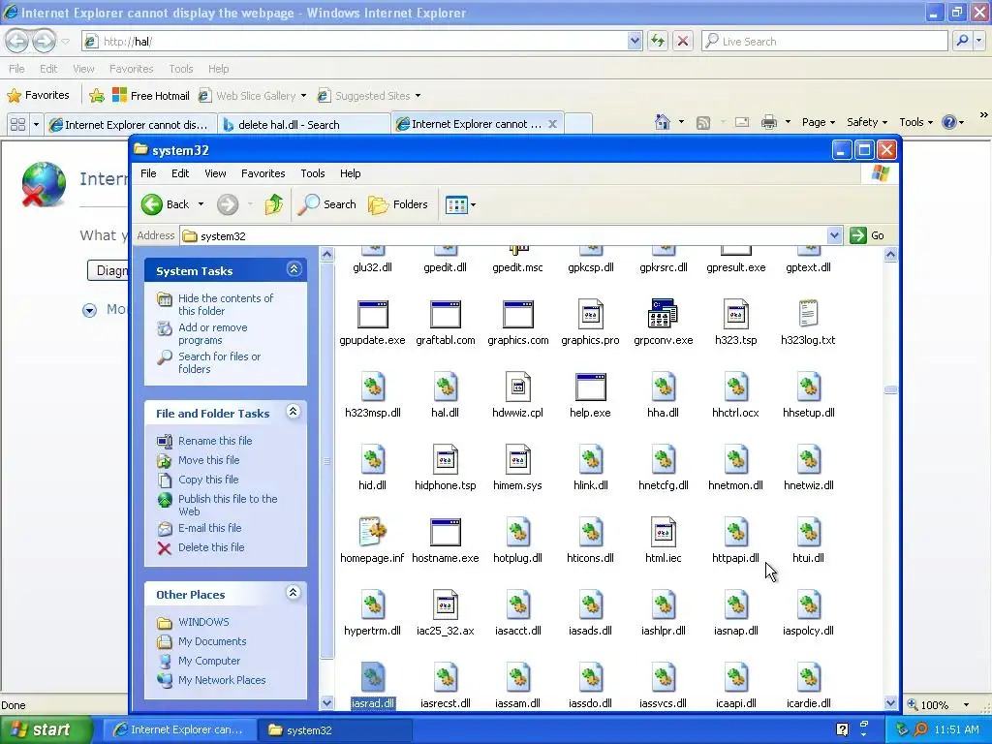This screenshot has height=744, width=992.
Task: Click the Live Search input field
Action: pos(824,41)
